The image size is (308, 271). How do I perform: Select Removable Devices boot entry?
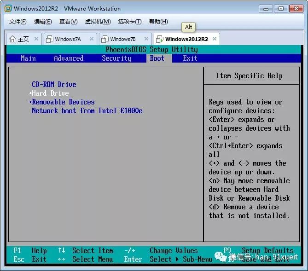click(63, 102)
